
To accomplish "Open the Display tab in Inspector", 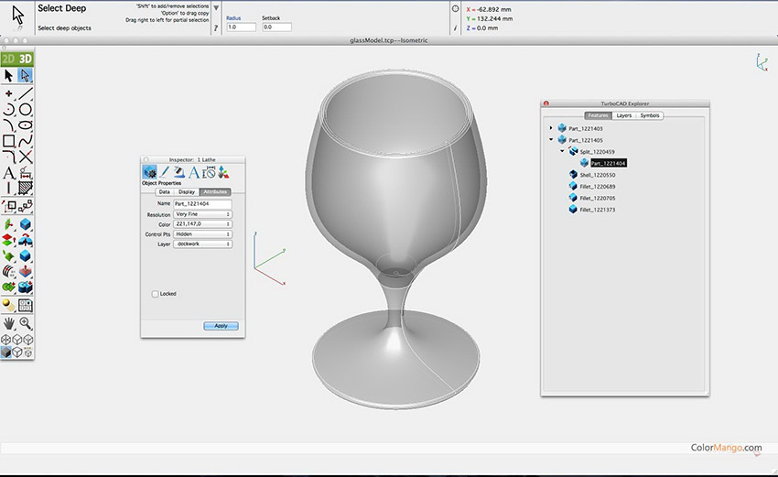I will [x=186, y=191].
